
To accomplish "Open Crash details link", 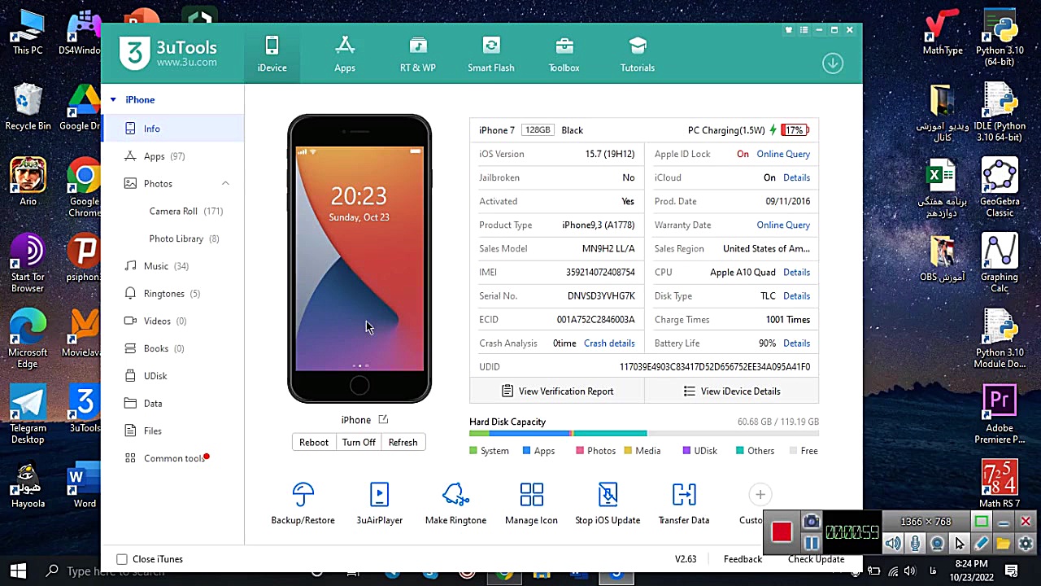I will [x=609, y=343].
